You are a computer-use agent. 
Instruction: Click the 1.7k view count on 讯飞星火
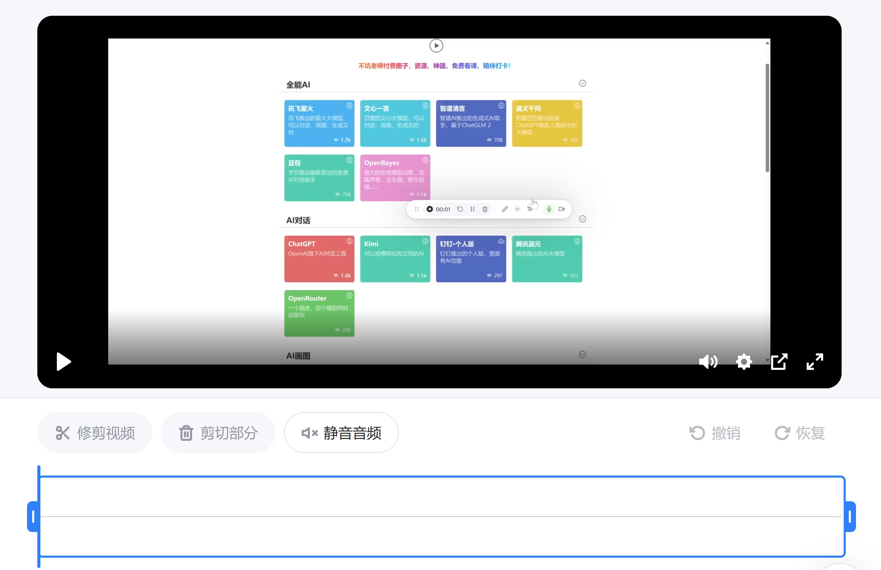342,140
